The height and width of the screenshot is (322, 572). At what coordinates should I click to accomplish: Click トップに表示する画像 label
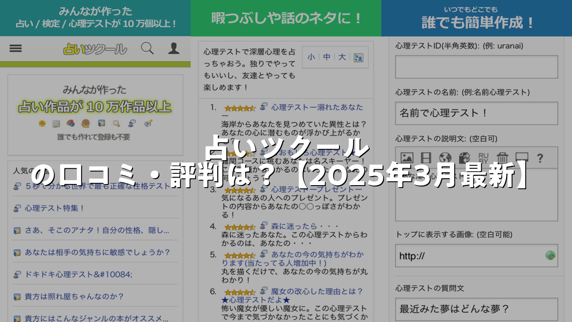(x=453, y=234)
